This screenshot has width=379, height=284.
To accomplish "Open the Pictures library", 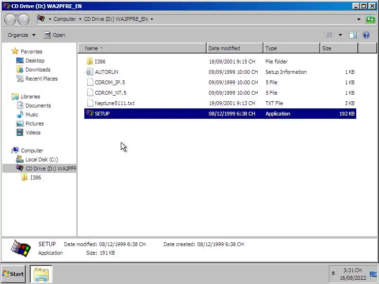I will (30, 124).
